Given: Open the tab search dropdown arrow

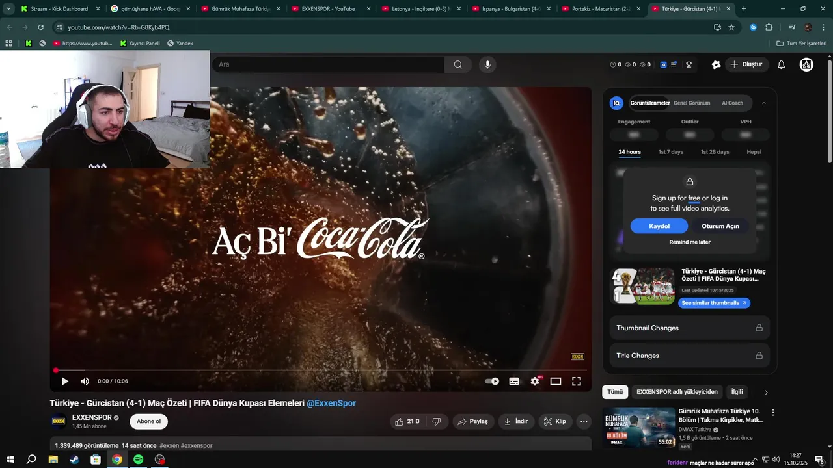Looking at the screenshot, I should pyautogui.click(x=8, y=9).
